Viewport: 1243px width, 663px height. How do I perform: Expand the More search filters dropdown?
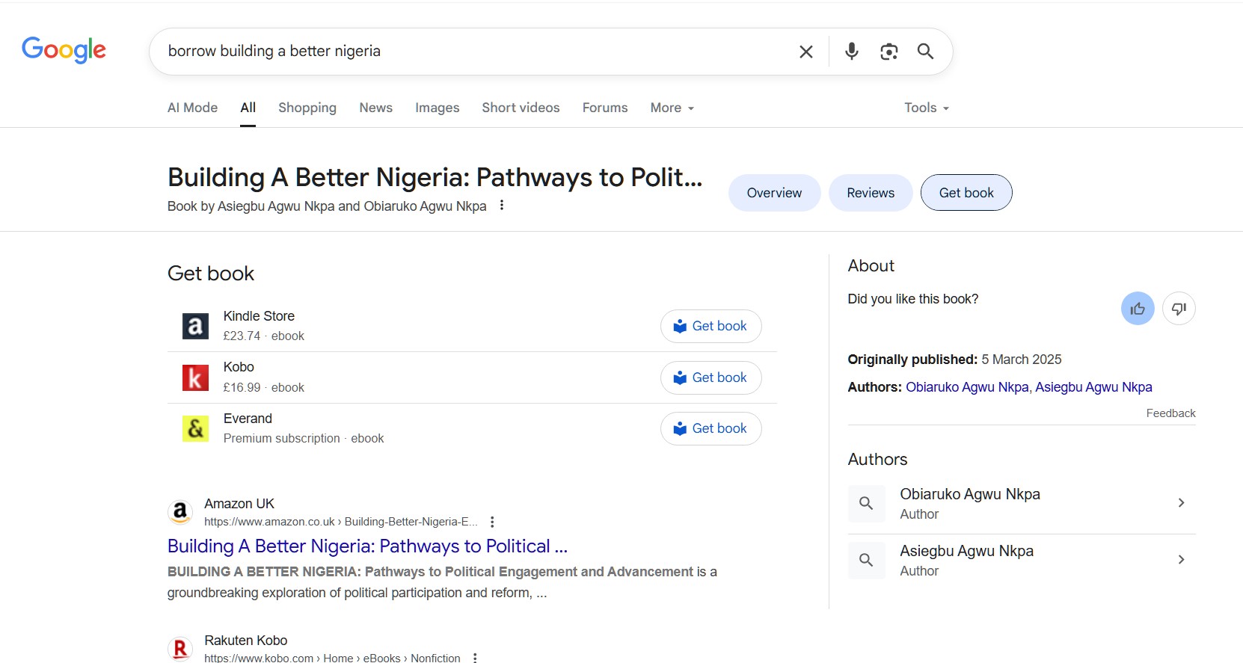coord(672,108)
